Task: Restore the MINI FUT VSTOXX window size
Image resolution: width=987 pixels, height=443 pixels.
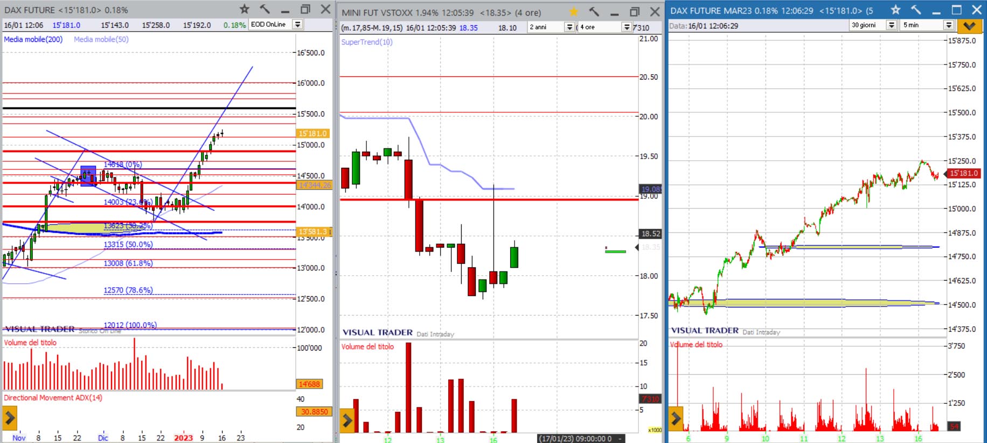Action: pyautogui.click(x=635, y=12)
